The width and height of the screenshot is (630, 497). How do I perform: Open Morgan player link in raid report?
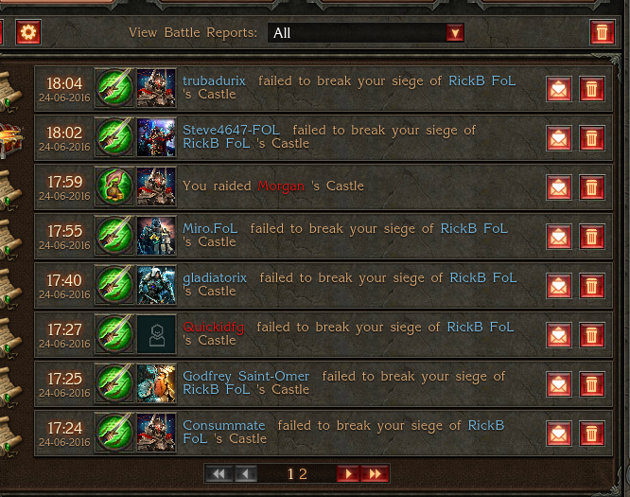[281, 186]
